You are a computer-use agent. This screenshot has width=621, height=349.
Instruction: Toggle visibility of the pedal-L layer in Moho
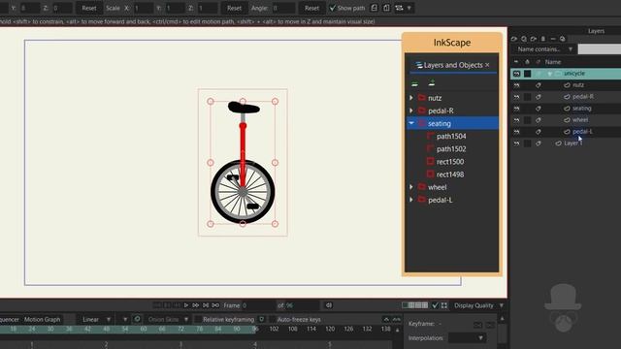pyautogui.click(x=516, y=132)
